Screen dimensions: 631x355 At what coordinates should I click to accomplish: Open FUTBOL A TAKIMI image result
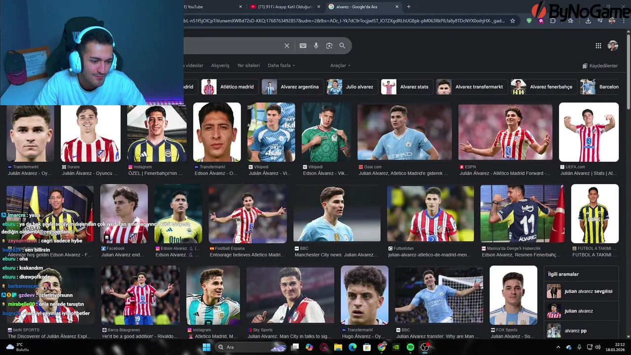click(x=595, y=213)
